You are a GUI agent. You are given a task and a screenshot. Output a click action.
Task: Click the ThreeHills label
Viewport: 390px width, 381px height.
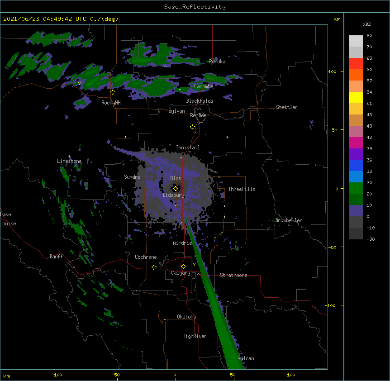point(242,189)
